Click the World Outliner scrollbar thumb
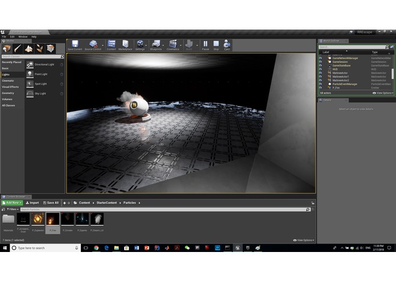Image resolution: width=396 pixels, height=281 pixels. pyautogui.click(x=393, y=74)
